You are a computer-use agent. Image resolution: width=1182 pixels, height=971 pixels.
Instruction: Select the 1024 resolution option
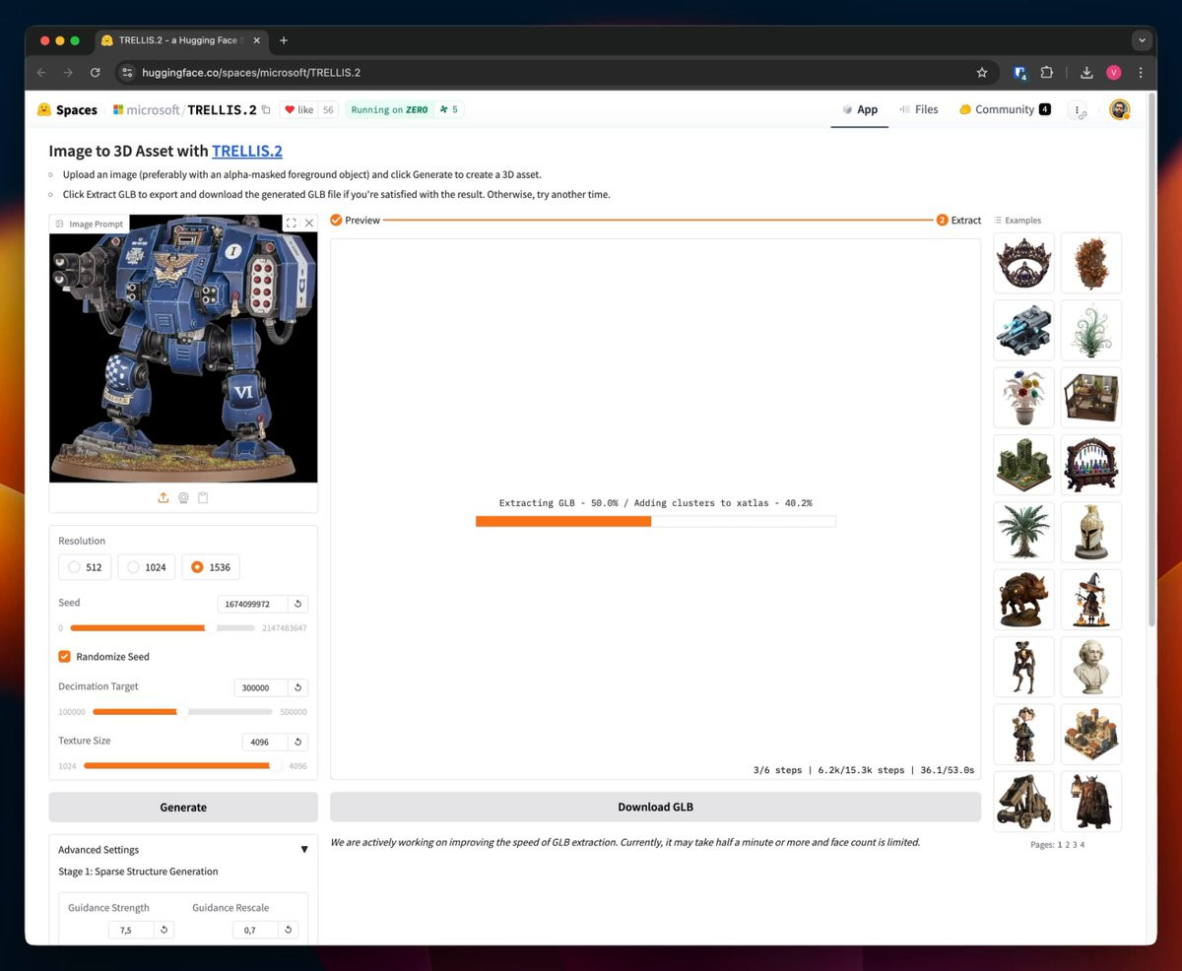[147, 567]
